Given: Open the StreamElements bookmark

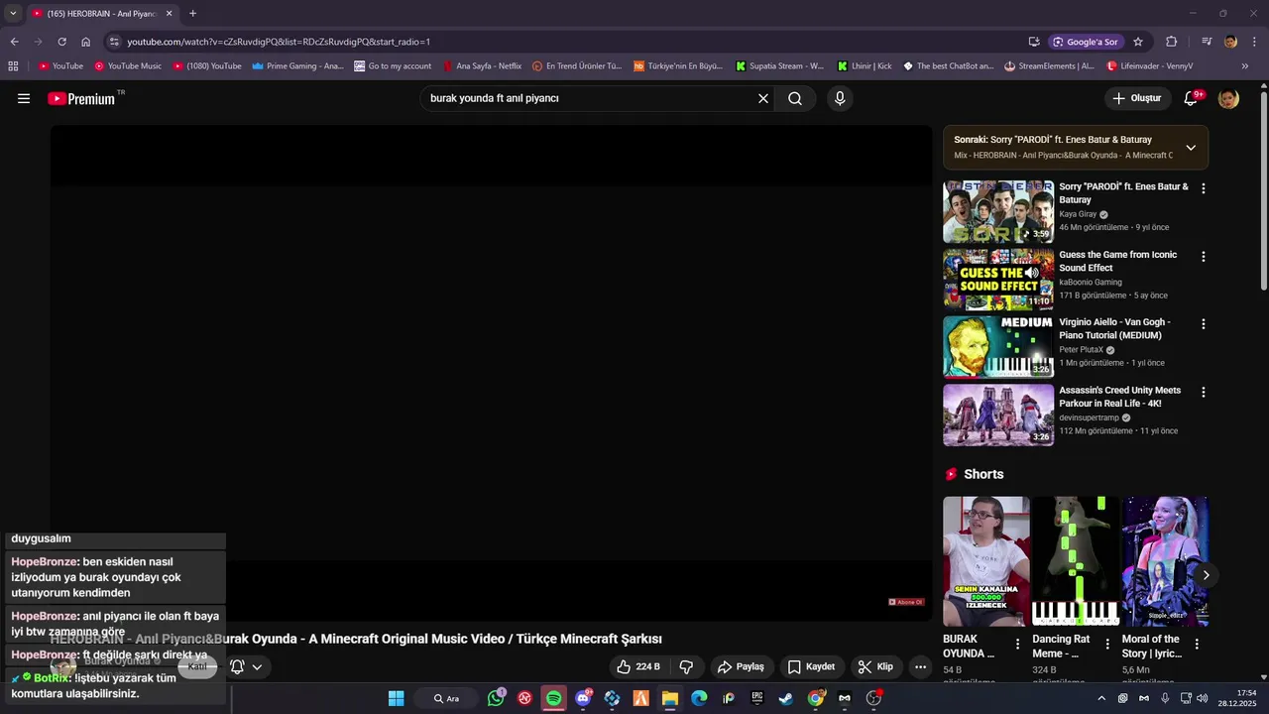Looking at the screenshot, I should 1049,66.
